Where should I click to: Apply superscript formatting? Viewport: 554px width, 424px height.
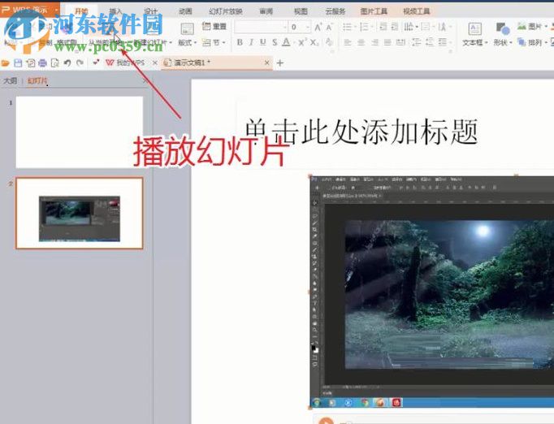tap(302, 42)
